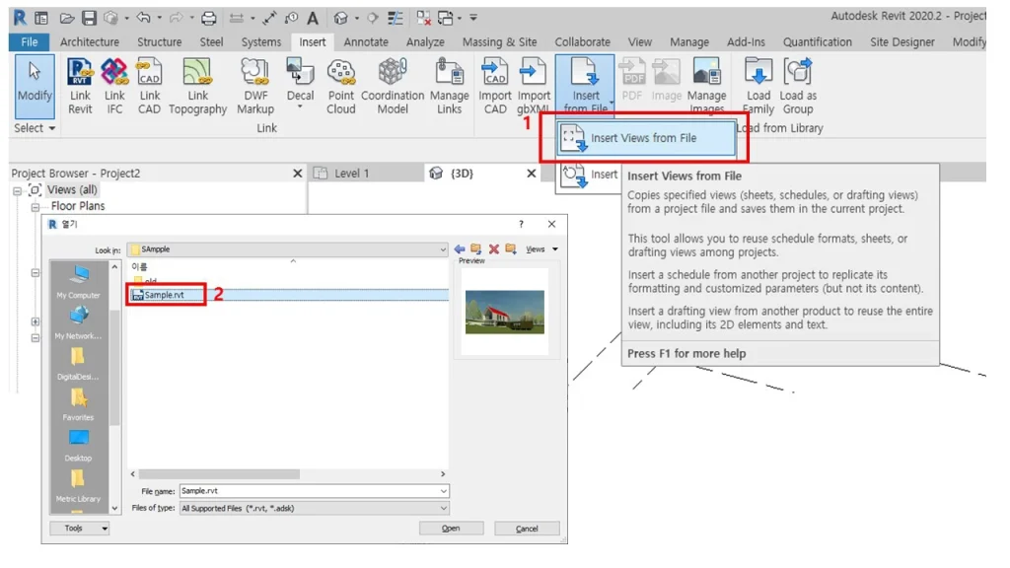Select My Computer in places sidebar

(x=78, y=282)
